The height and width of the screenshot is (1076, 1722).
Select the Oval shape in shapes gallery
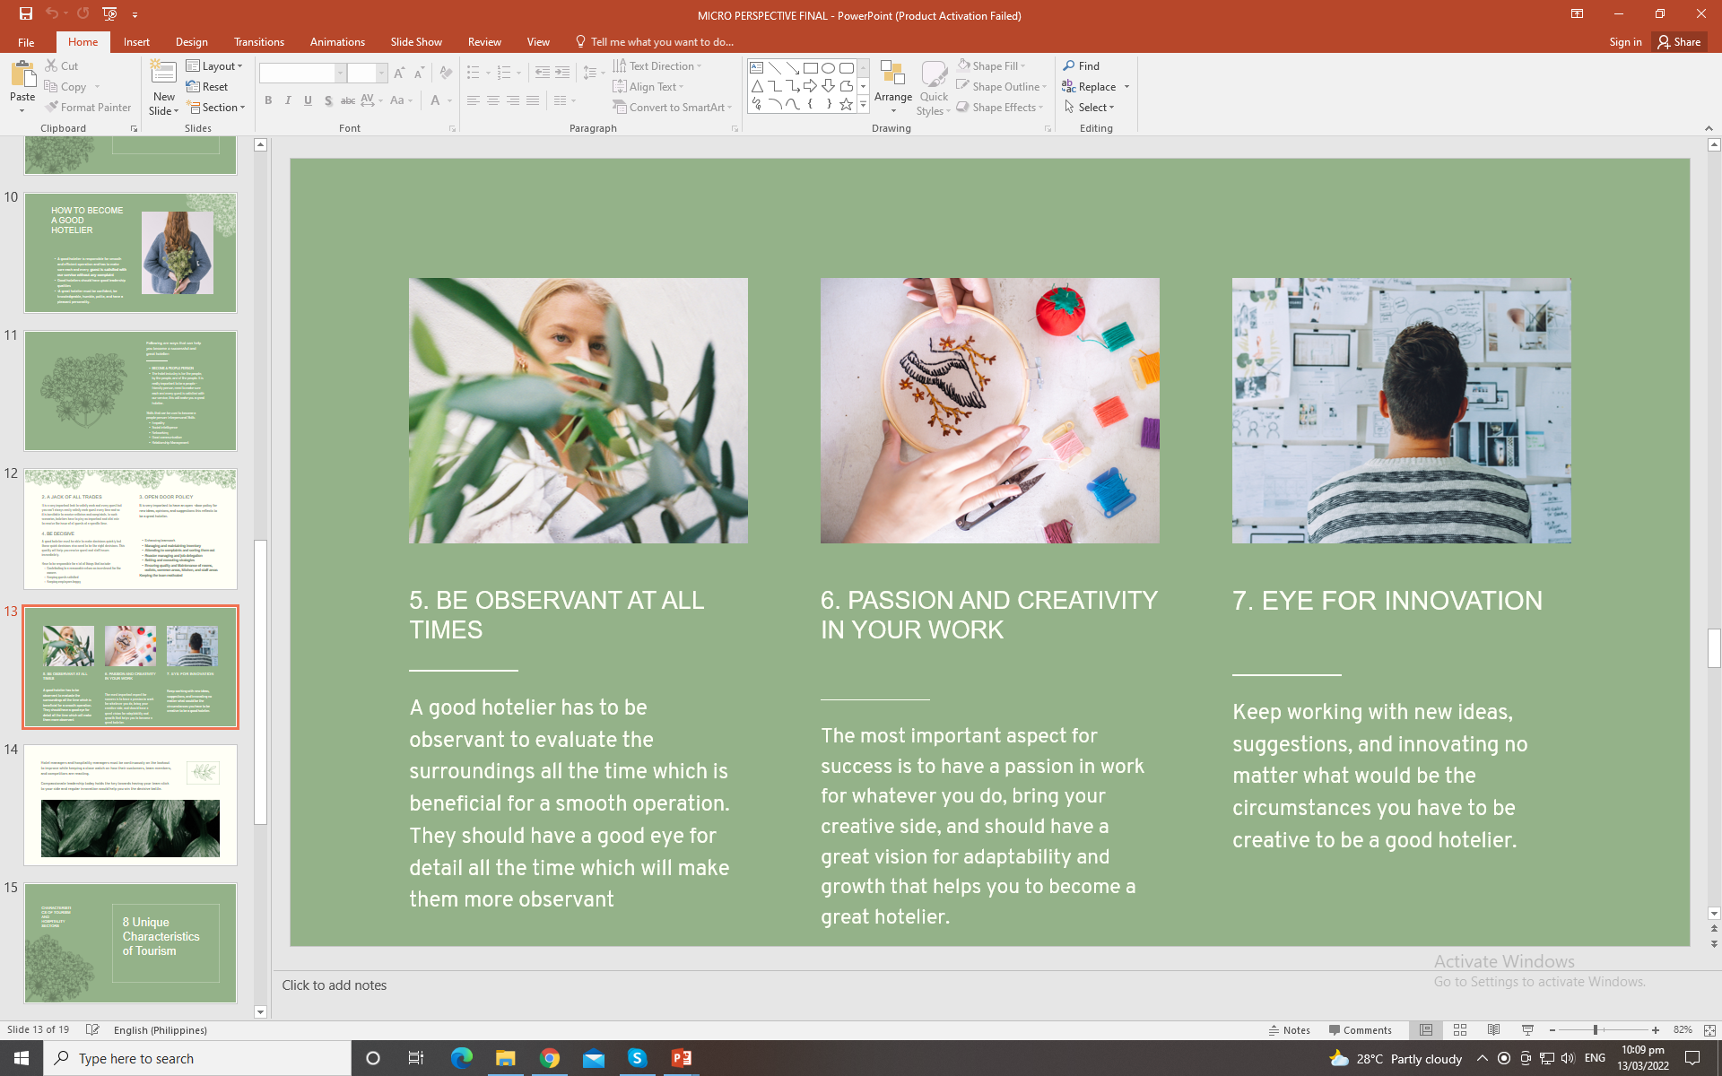pos(828,68)
